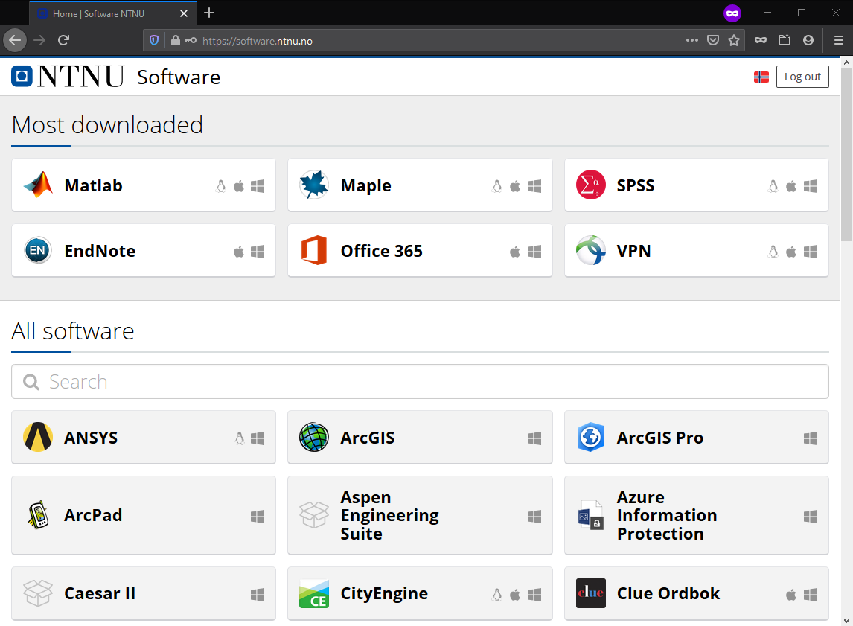This screenshot has width=853, height=626.
Task: Click the blue ArcGIS Pro icon
Action: 591,437
